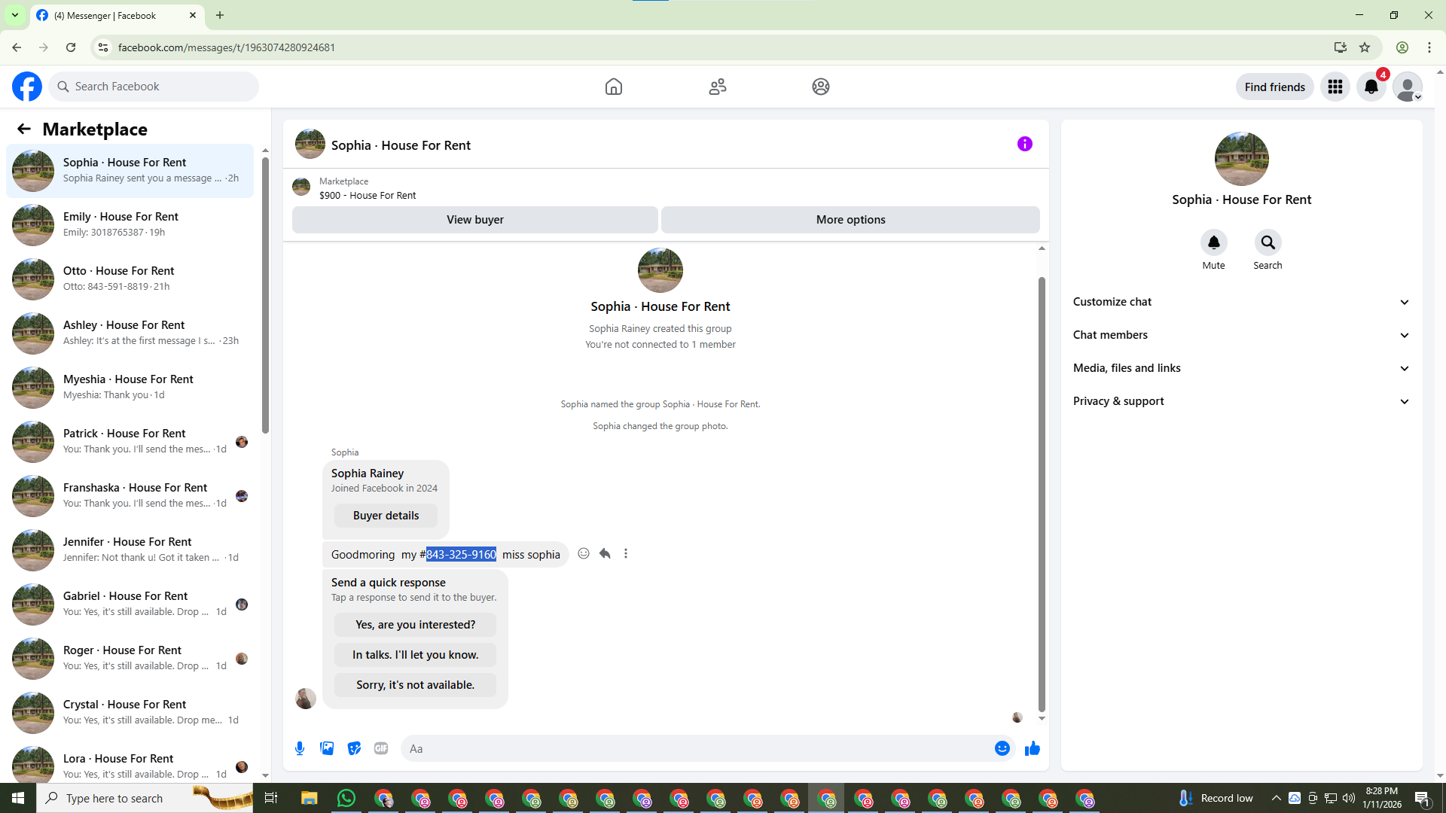Choose a GIF
This screenshot has width=1446, height=813.
[x=381, y=748]
